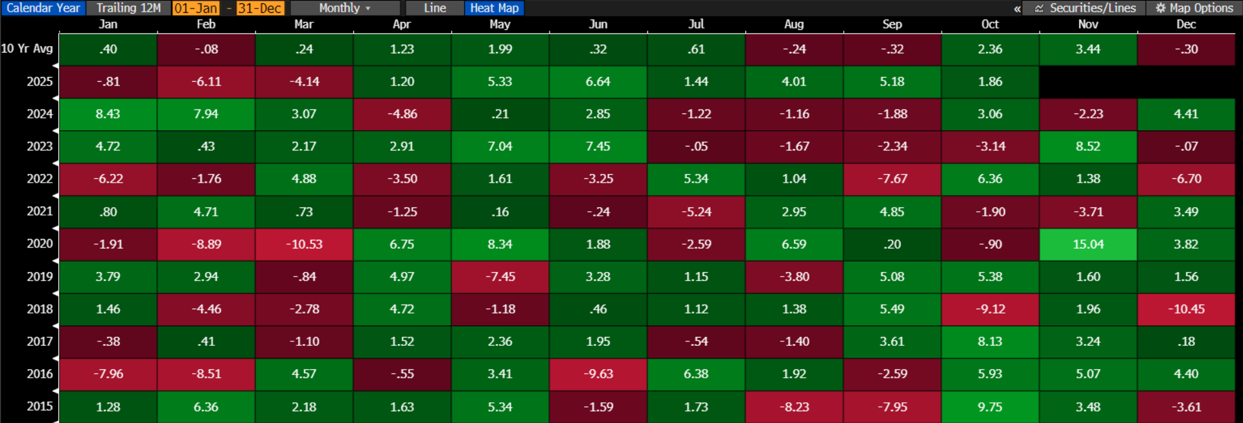Screen dimensions: 1243x423
Task: Click the Jan column header
Action: click(108, 25)
